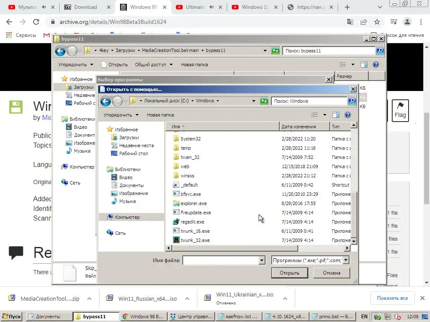Click Упорядочить in bypass11 toolbar
The image size is (430, 322).
coord(76,65)
